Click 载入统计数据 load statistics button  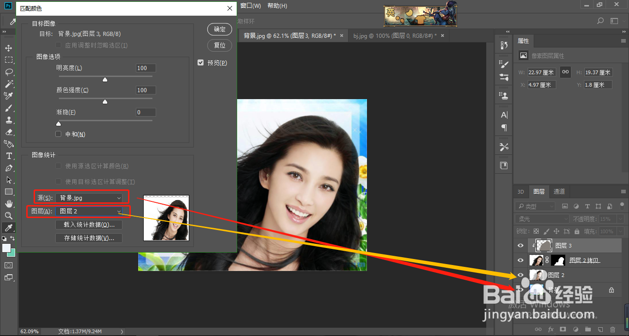pos(89,224)
